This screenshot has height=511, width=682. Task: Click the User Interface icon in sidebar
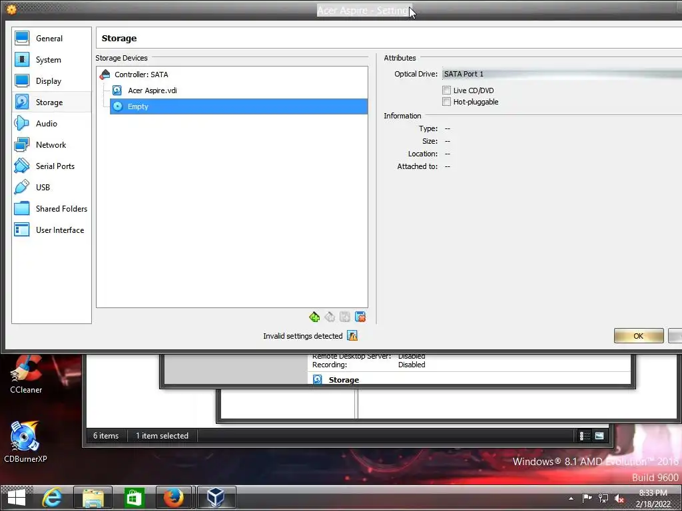22,230
